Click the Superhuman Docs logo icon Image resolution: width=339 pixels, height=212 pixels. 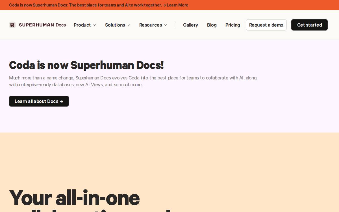tap(12, 25)
